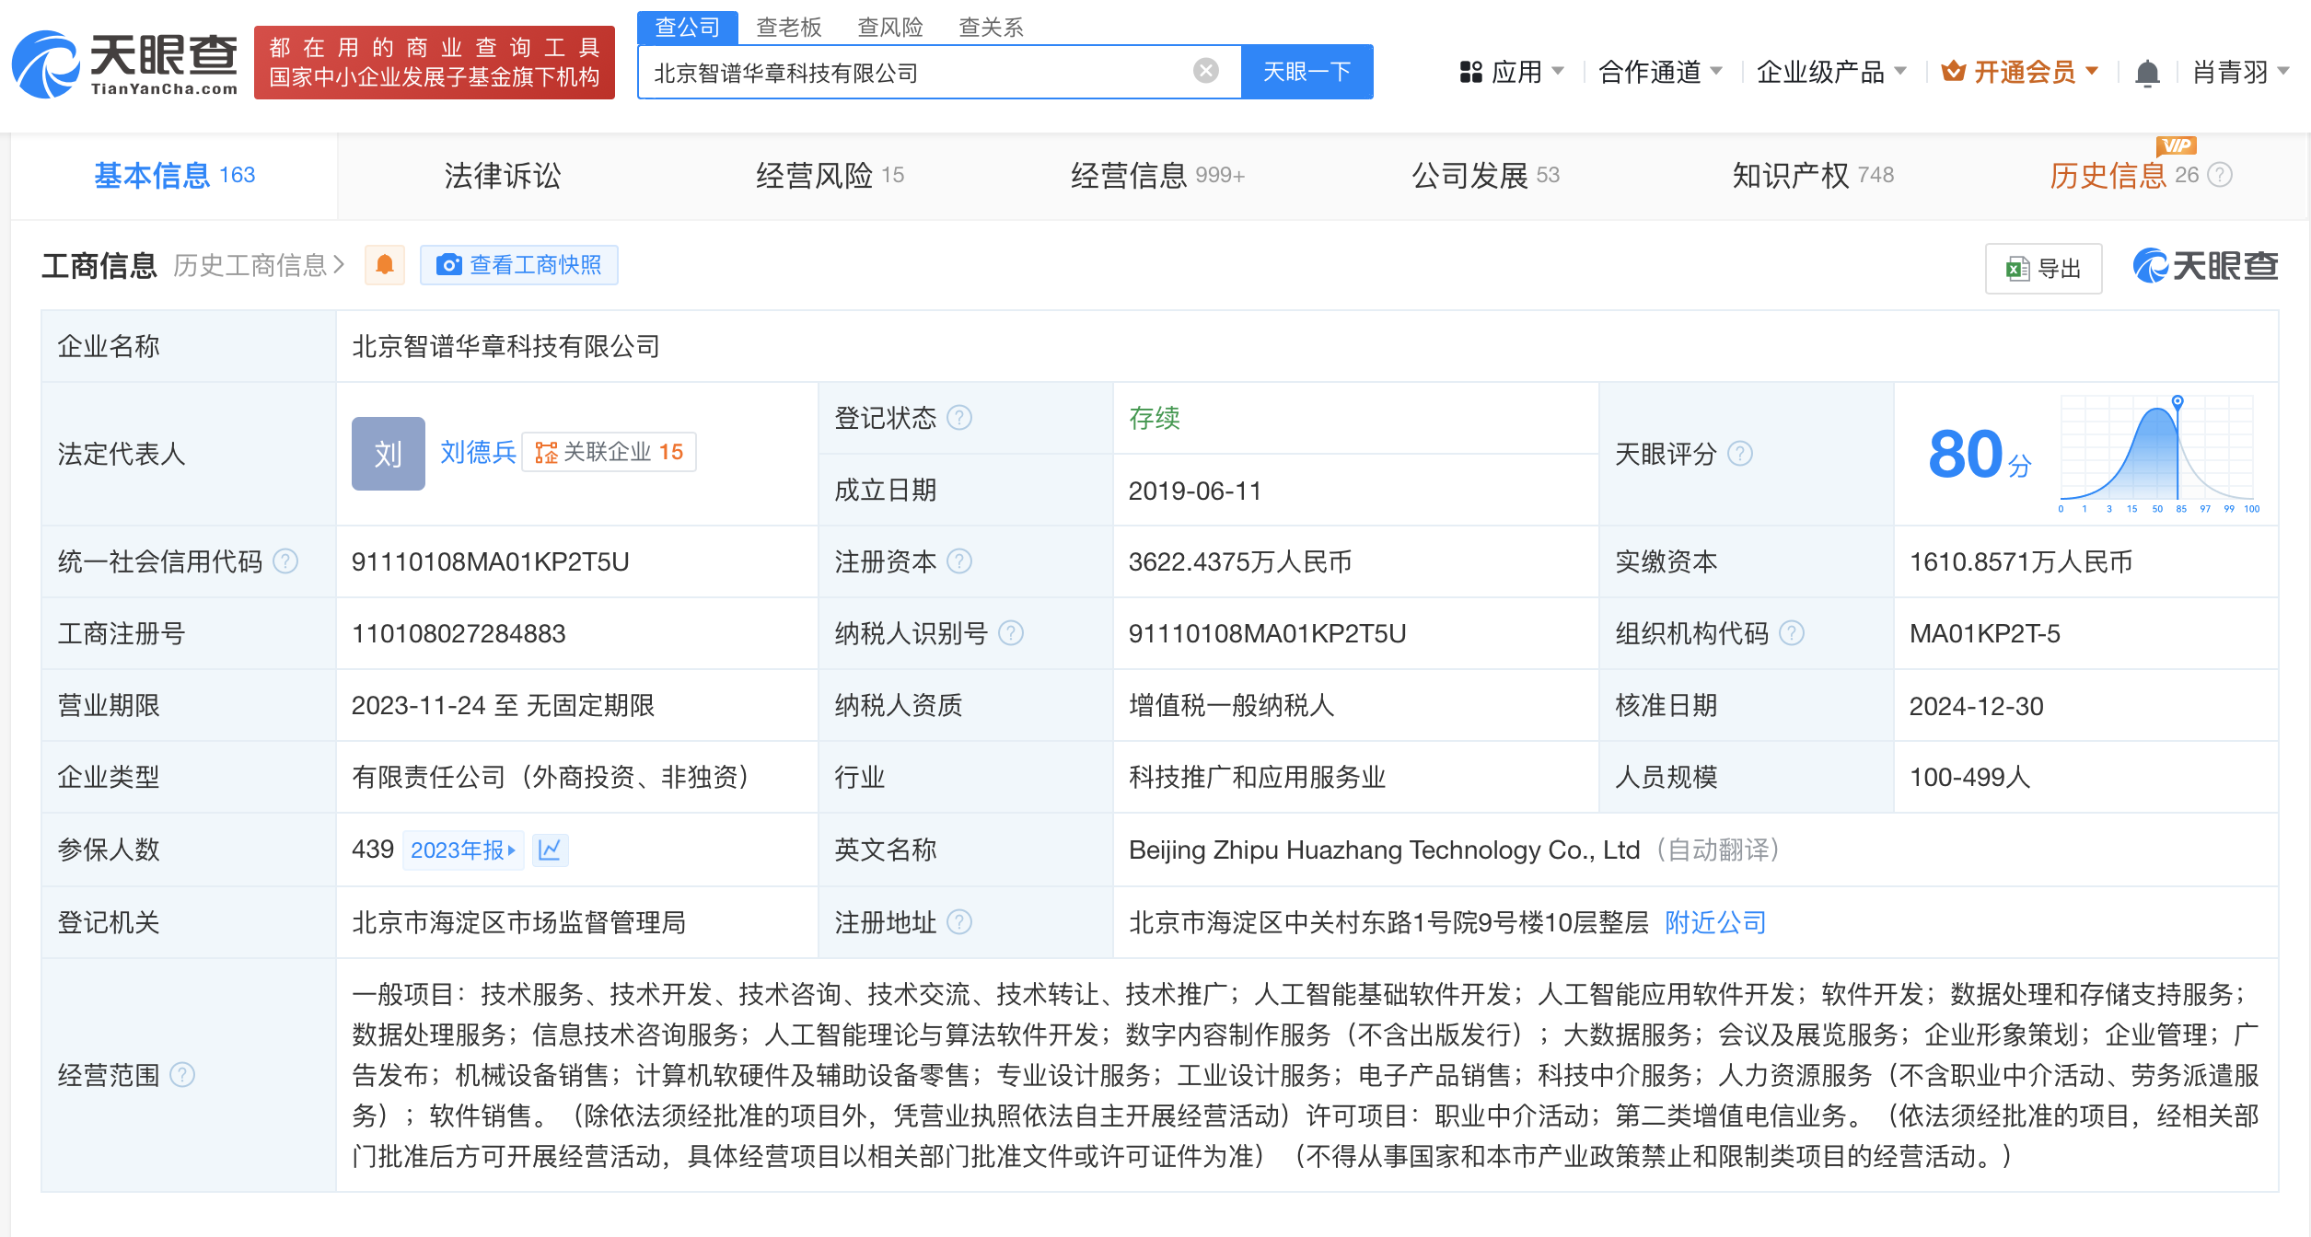Open the insured headcount trend chart icon
The height and width of the screenshot is (1237, 2311).
click(550, 850)
